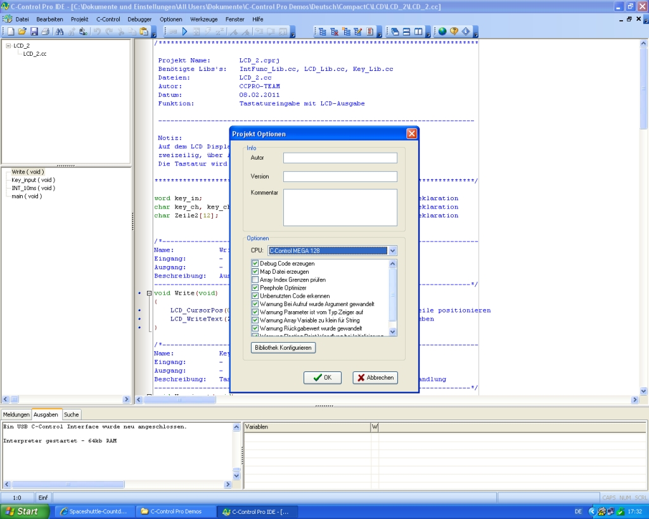Collapse the LCD_2 project tree node
This screenshot has height=519, width=649.
[8, 46]
